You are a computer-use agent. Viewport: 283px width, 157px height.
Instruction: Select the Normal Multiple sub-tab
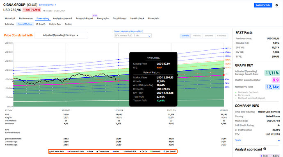coord(25,24)
